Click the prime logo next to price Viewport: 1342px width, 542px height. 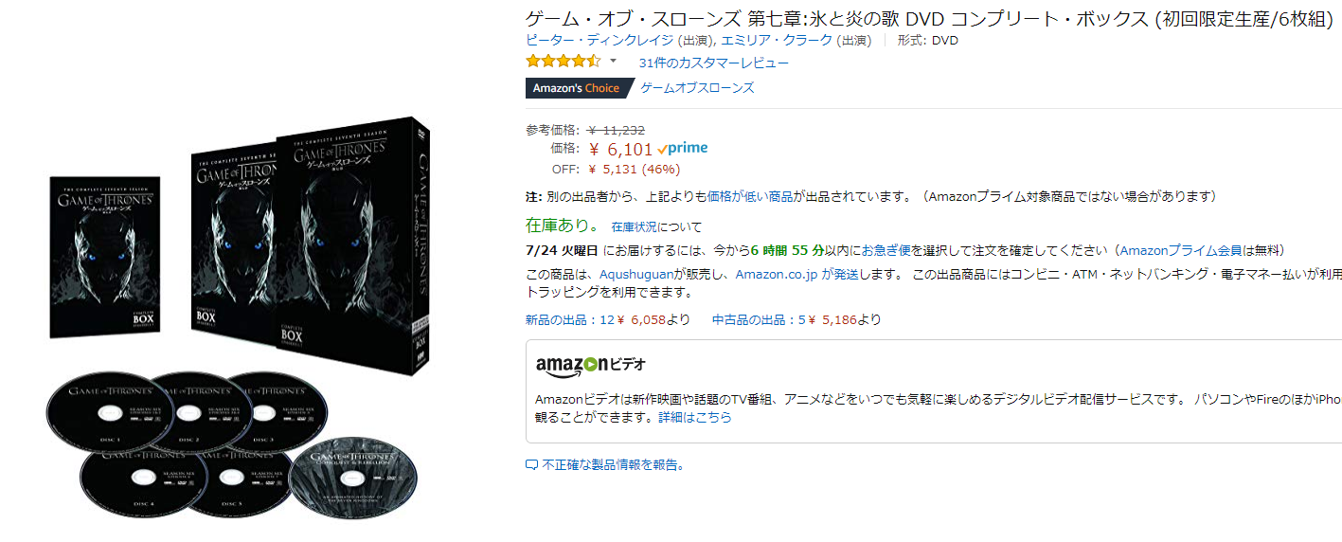682,149
